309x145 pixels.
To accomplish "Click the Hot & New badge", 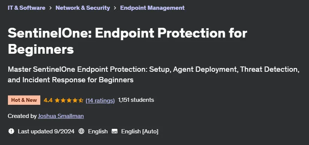I will point(24,100).
